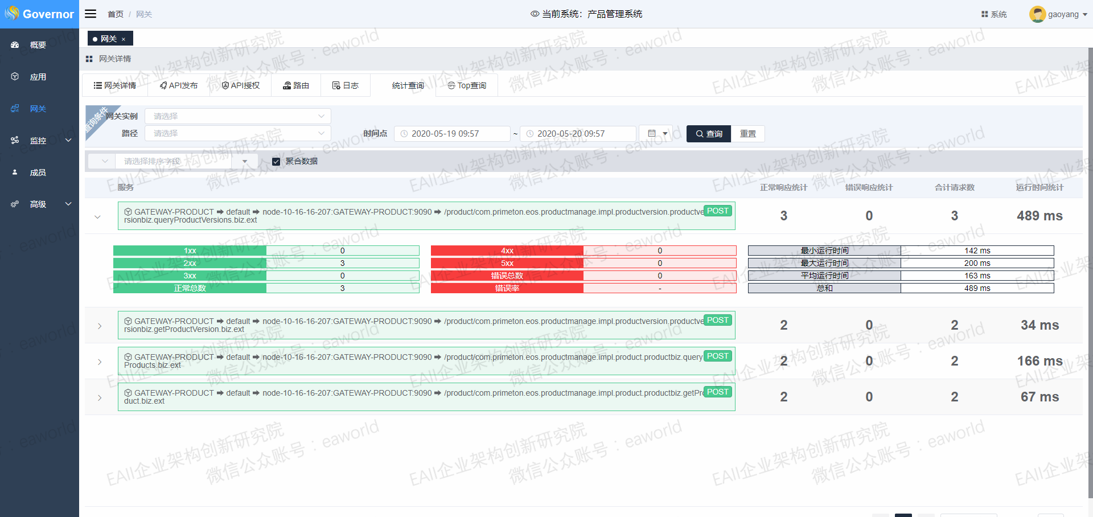
Task: Expand 监控 submenu in sidebar
Action: coord(38,141)
